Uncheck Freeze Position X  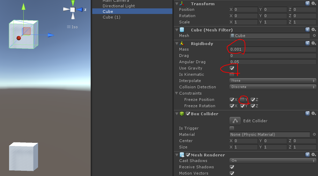tap(232, 100)
